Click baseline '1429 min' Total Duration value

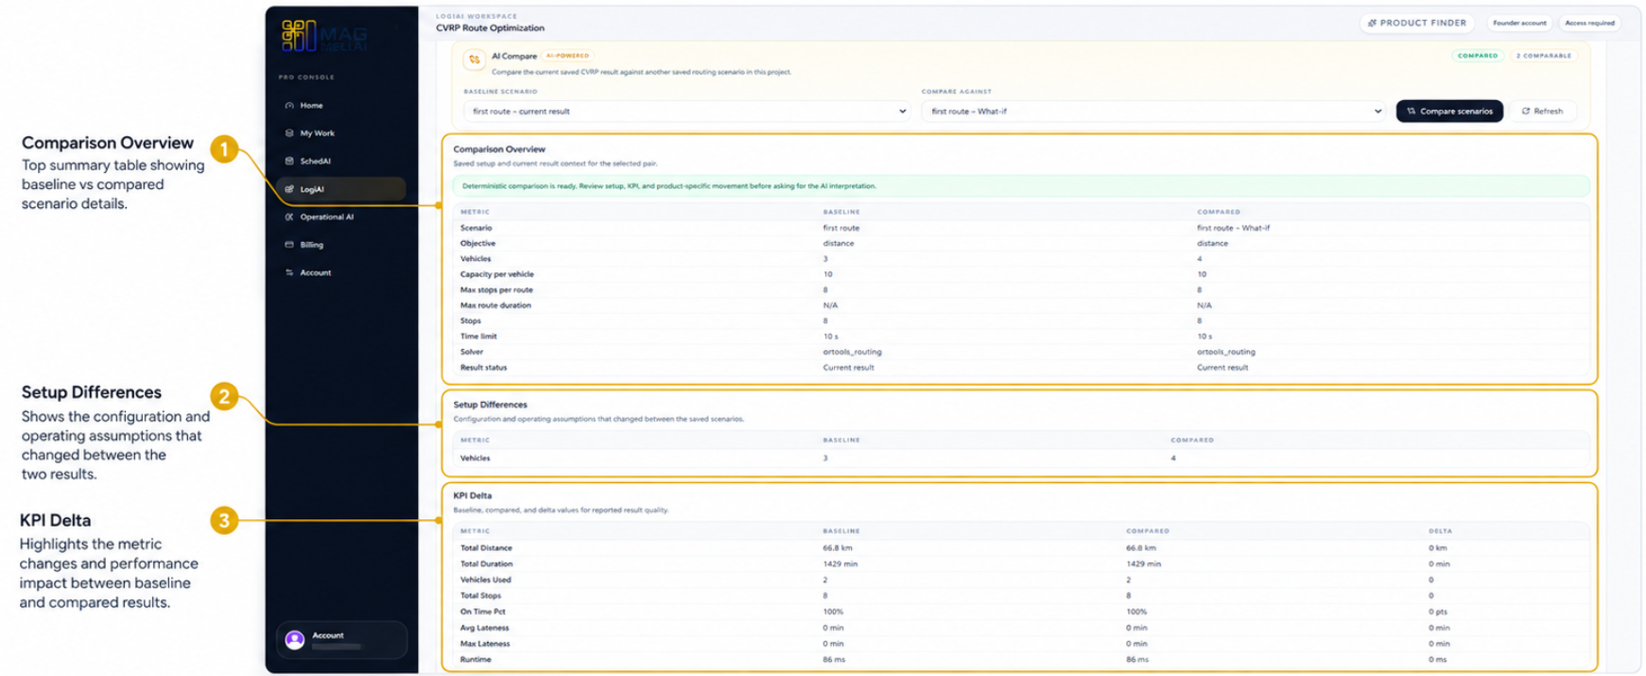click(x=840, y=564)
